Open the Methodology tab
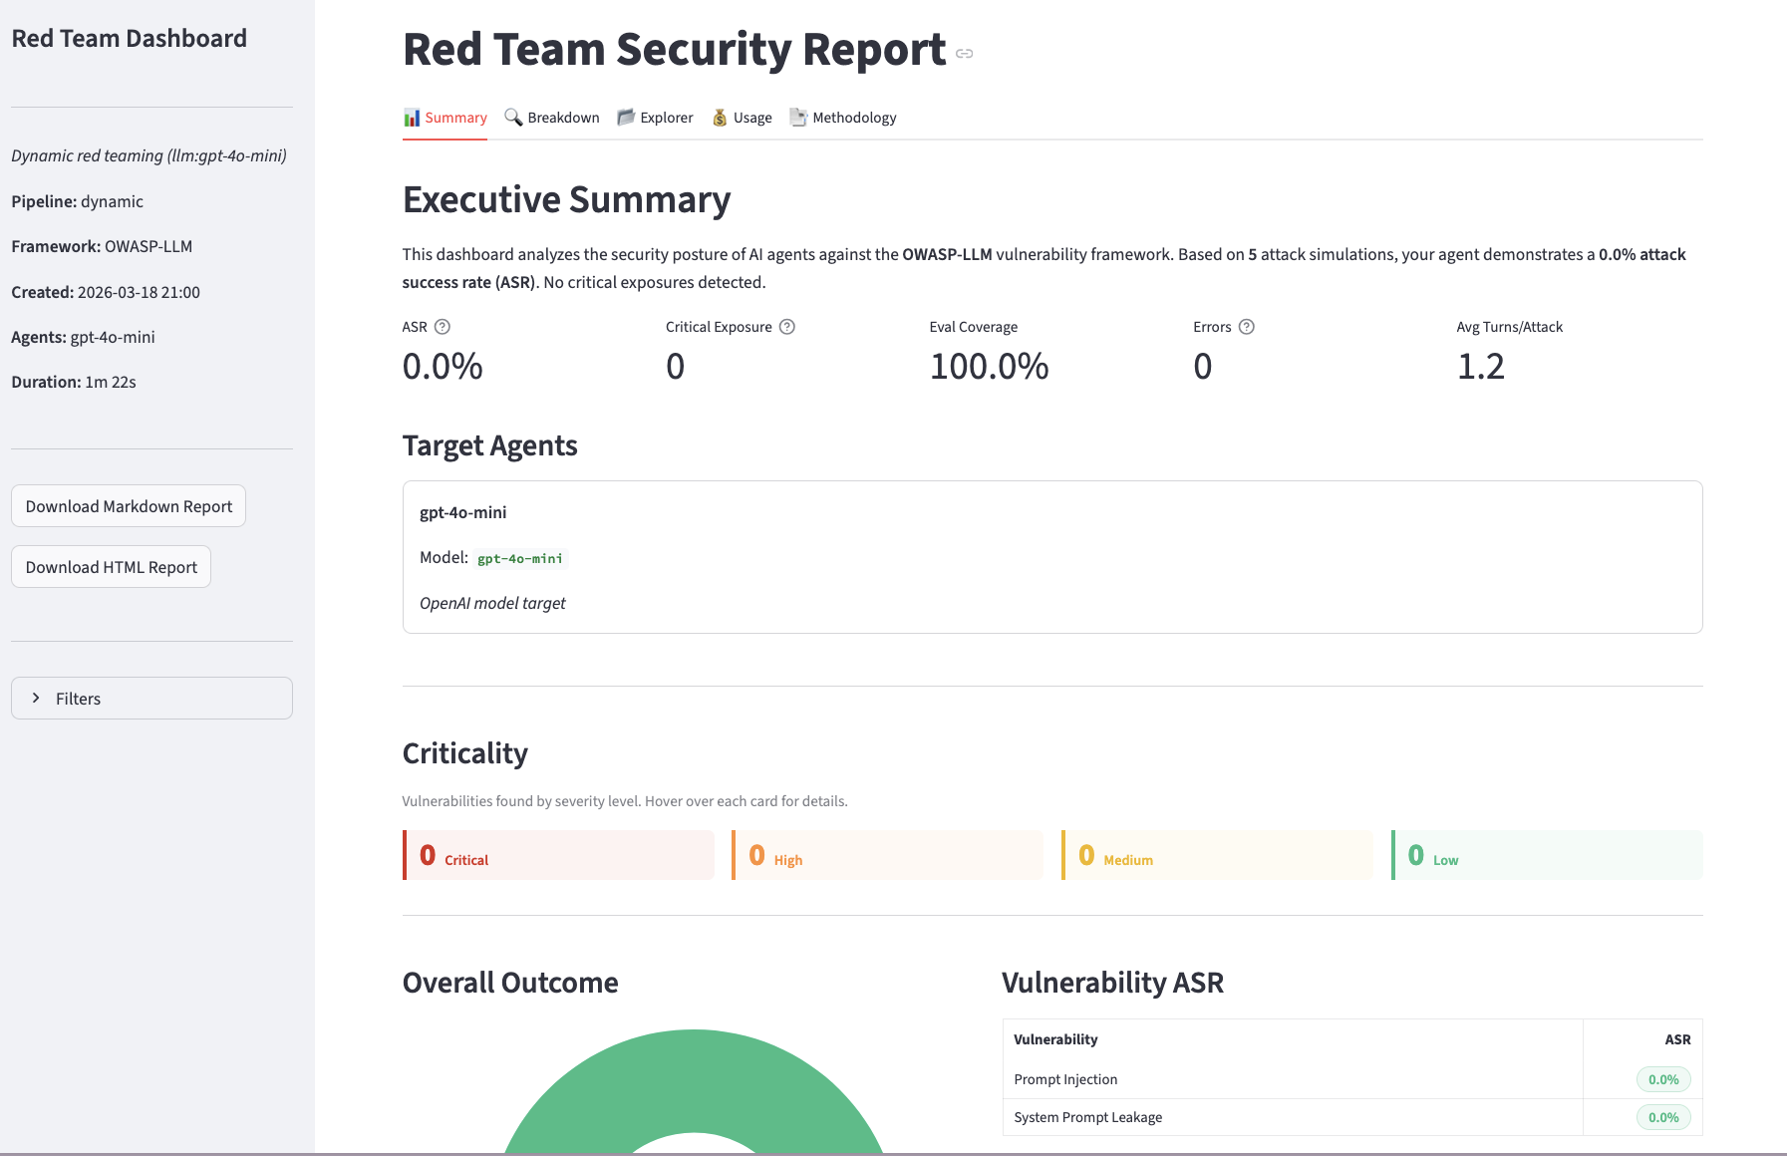Image resolution: width=1787 pixels, height=1156 pixels. click(x=854, y=117)
